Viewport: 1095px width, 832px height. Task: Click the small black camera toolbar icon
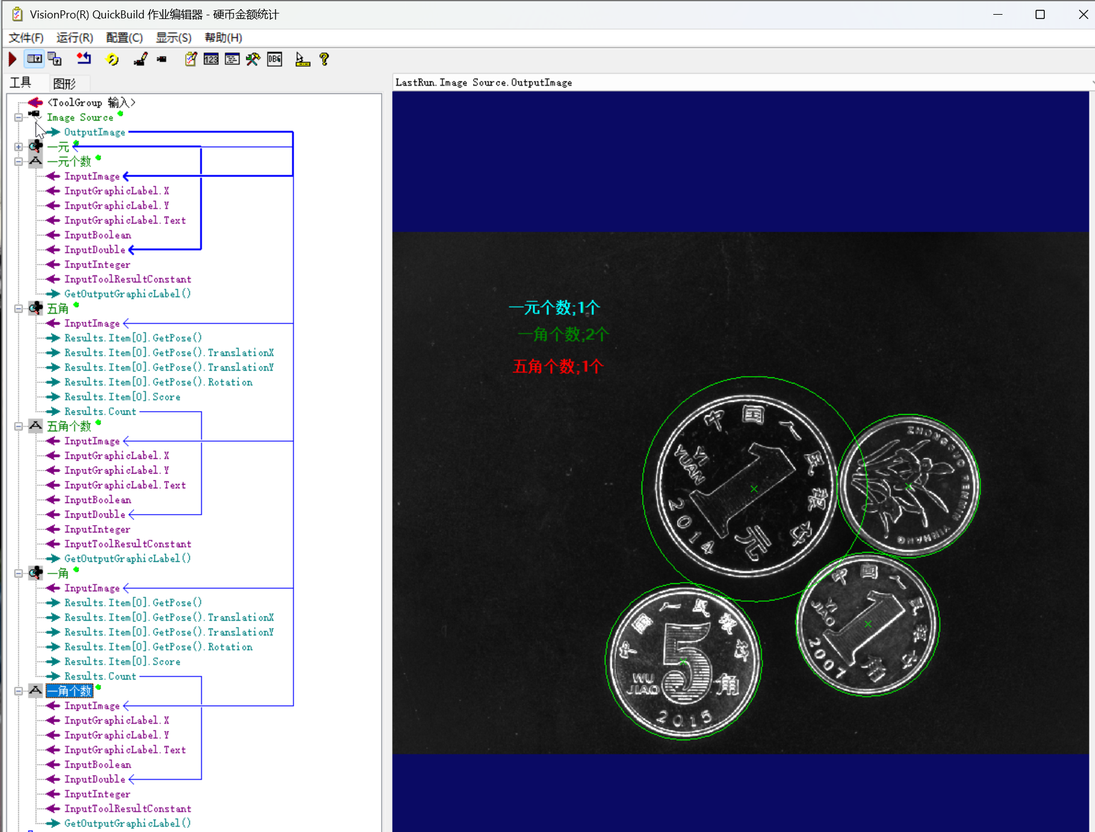click(162, 59)
